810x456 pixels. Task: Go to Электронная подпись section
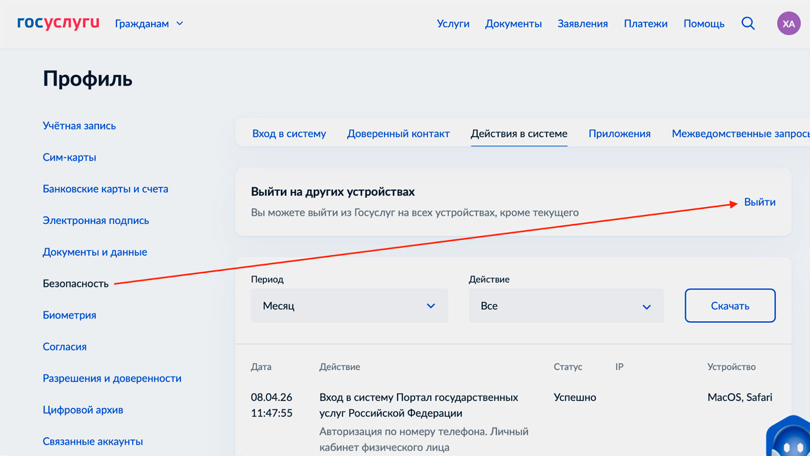[x=96, y=221]
